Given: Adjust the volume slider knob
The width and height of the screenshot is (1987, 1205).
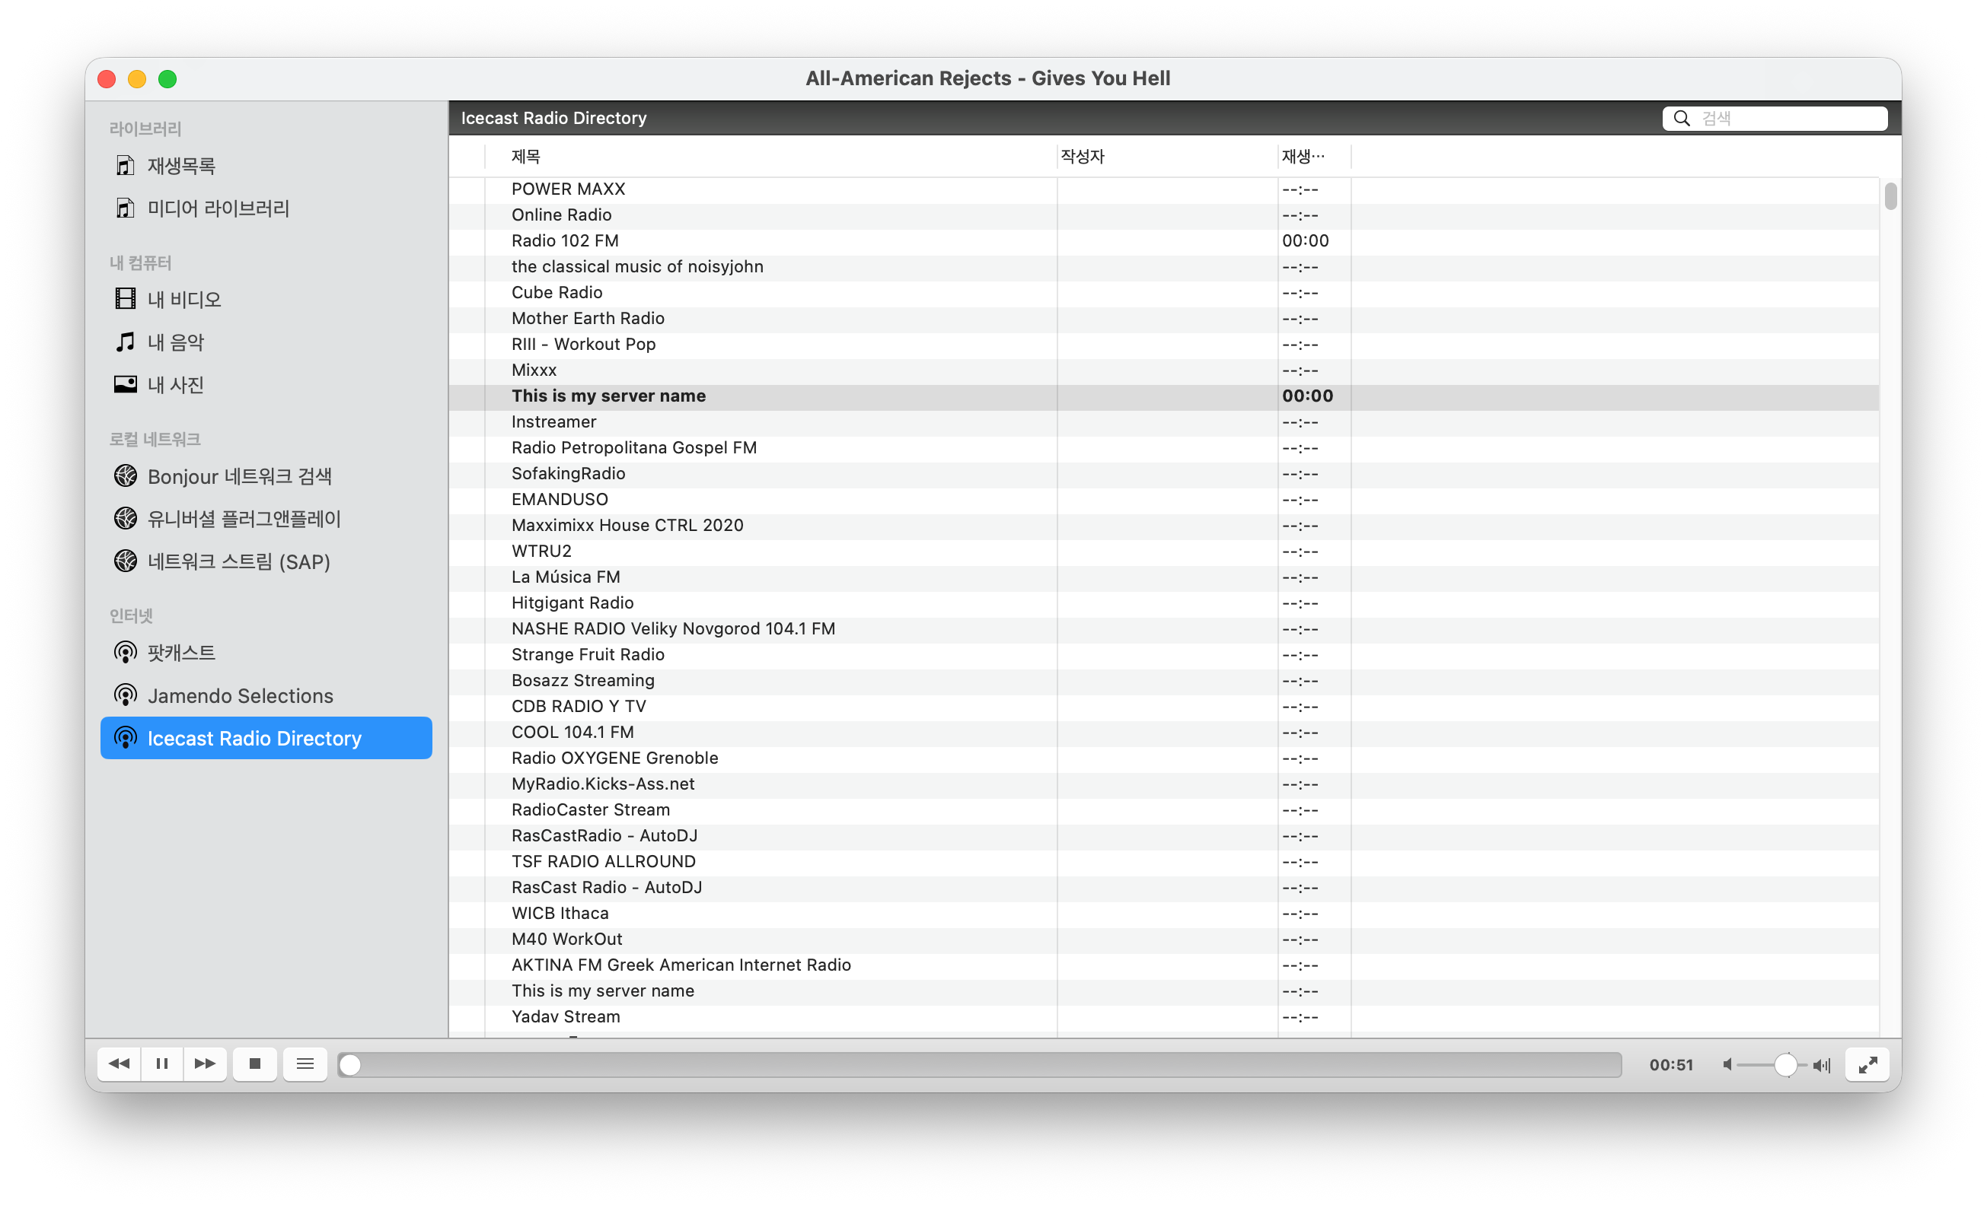Looking at the screenshot, I should pyautogui.click(x=1785, y=1065).
